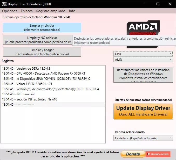Screen dimensions: 176x160
Task: Select the Vbios 113-D1820501-101 log row
Action: (x=53, y=84)
